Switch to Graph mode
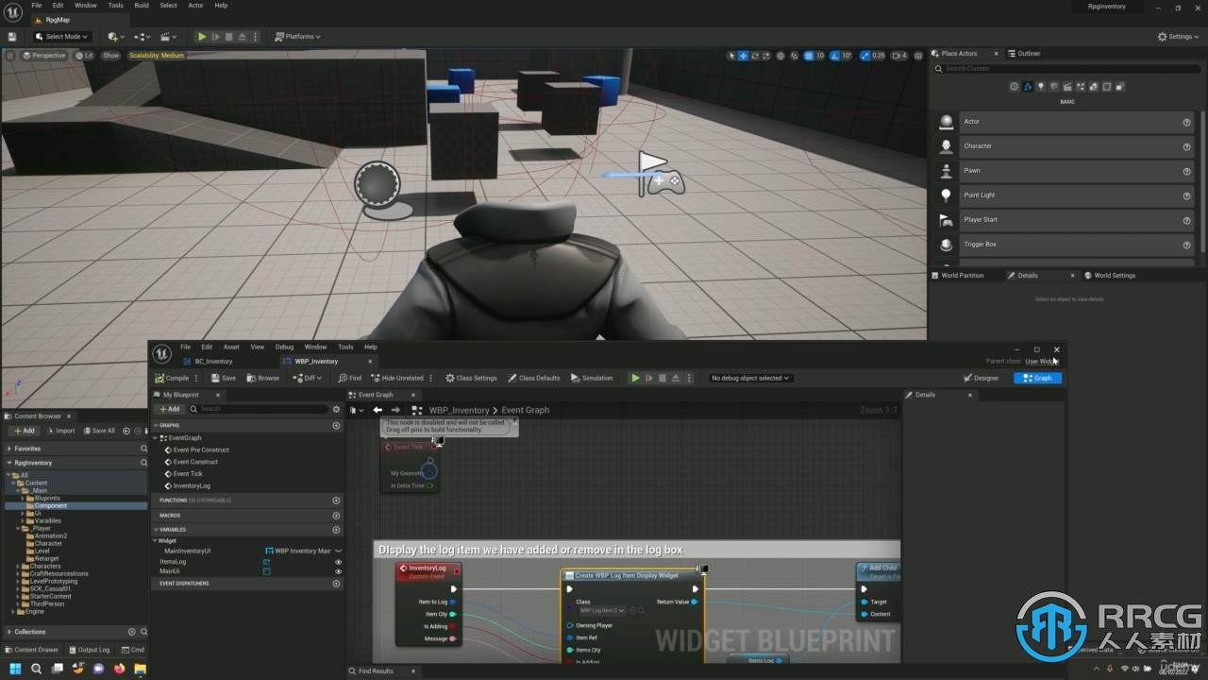 pyautogui.click(x=1038, y=378)
